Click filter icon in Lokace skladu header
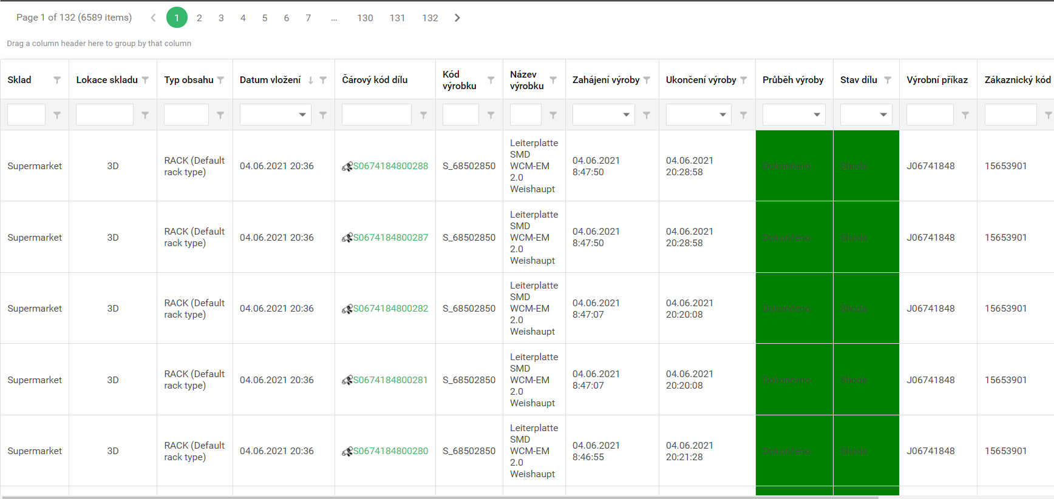 (145, 80)
